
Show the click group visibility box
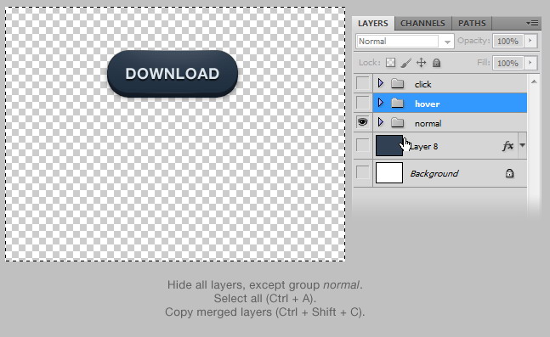(x=363, y=83)
